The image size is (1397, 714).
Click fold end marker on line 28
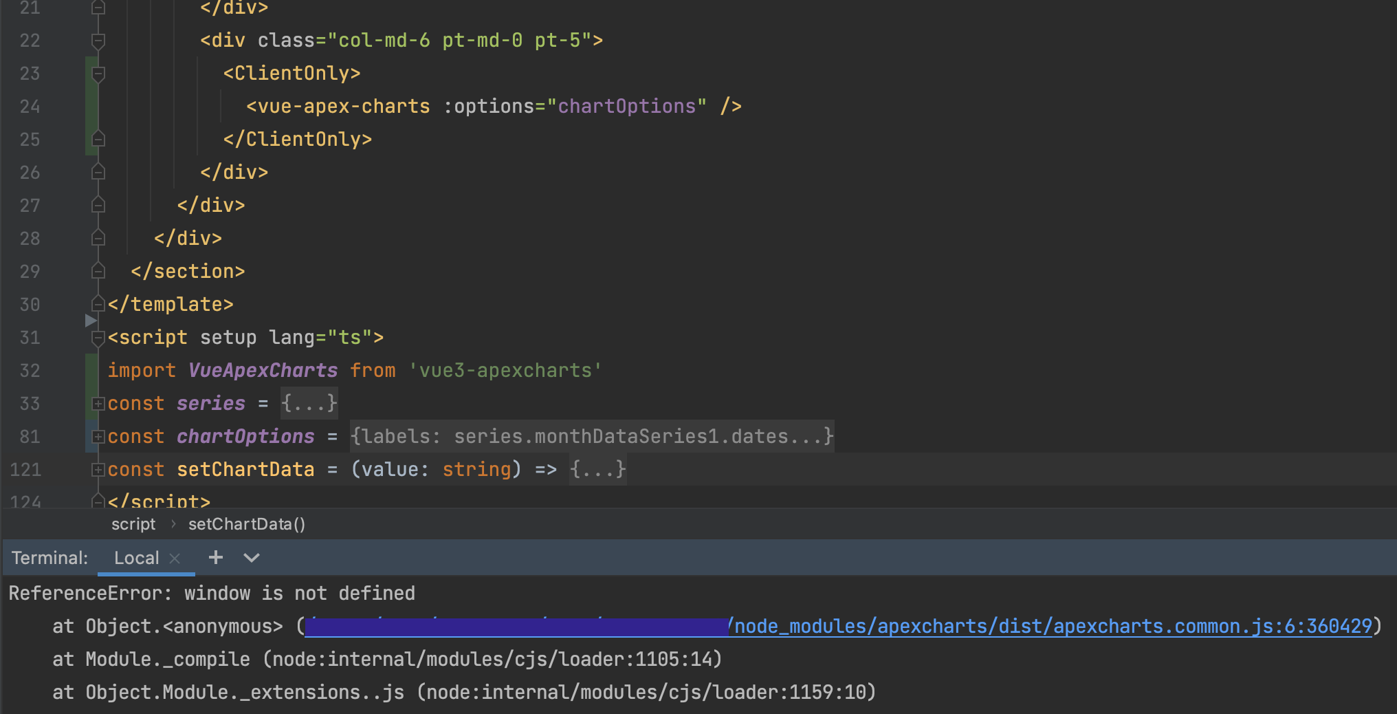point(98,238)
